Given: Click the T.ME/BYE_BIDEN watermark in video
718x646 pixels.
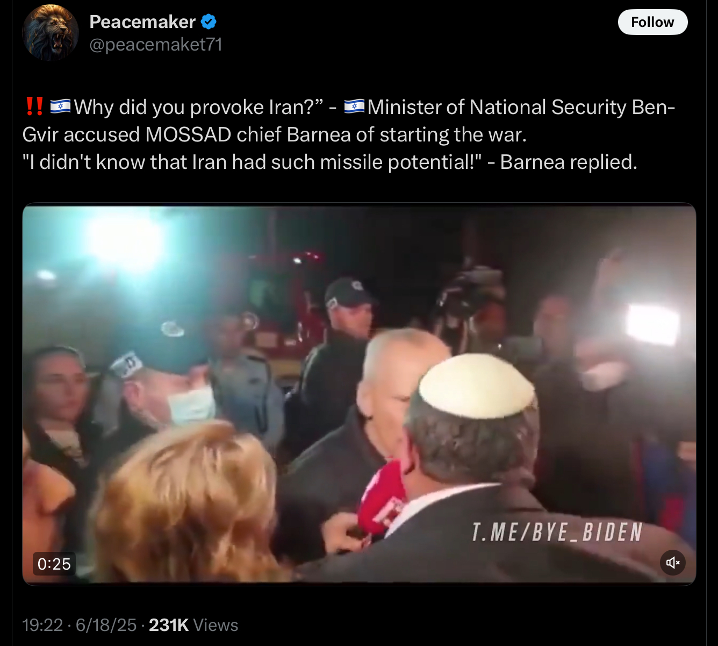Looking at the screenshot, I should [x=557, y=533].
